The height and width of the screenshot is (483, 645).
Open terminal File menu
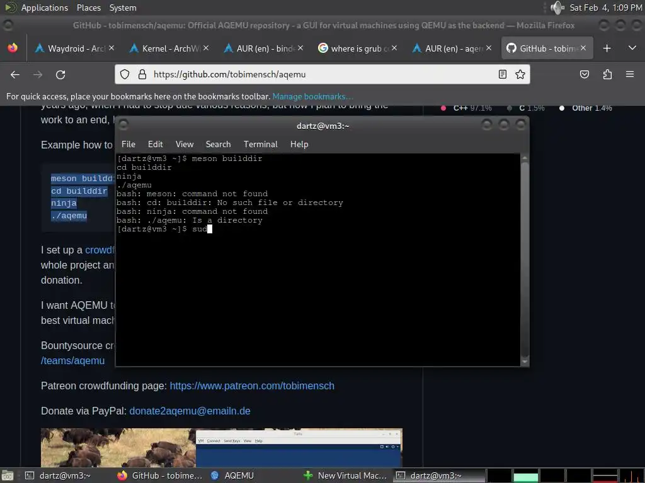pos(128,144)
